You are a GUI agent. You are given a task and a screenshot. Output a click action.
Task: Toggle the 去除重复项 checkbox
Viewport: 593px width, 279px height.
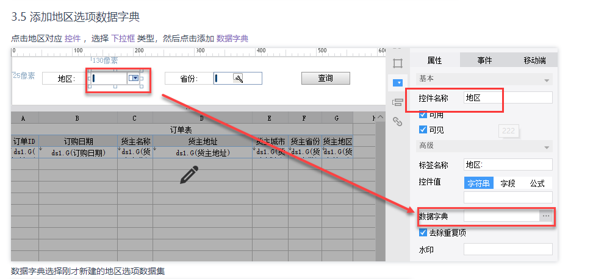pyautogui.click(x=423, y=233)
